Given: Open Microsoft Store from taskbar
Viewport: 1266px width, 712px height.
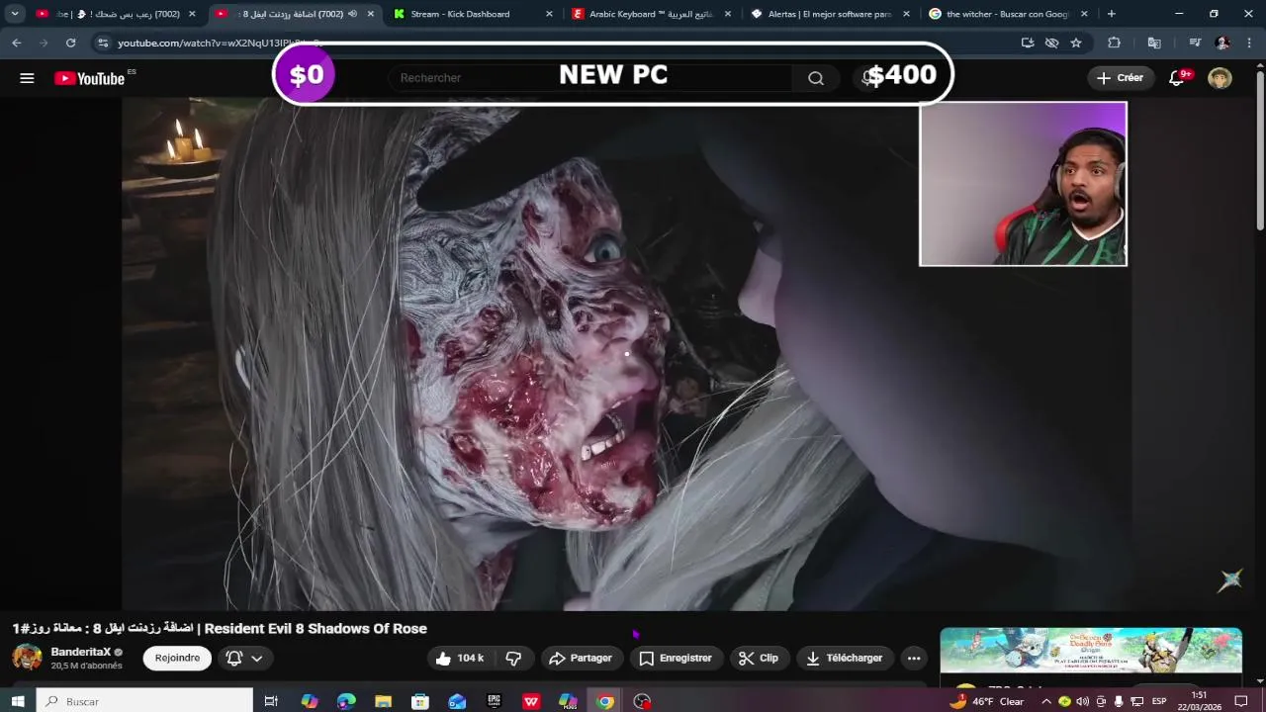Looking at the screenshot, I should coord(420,701).
